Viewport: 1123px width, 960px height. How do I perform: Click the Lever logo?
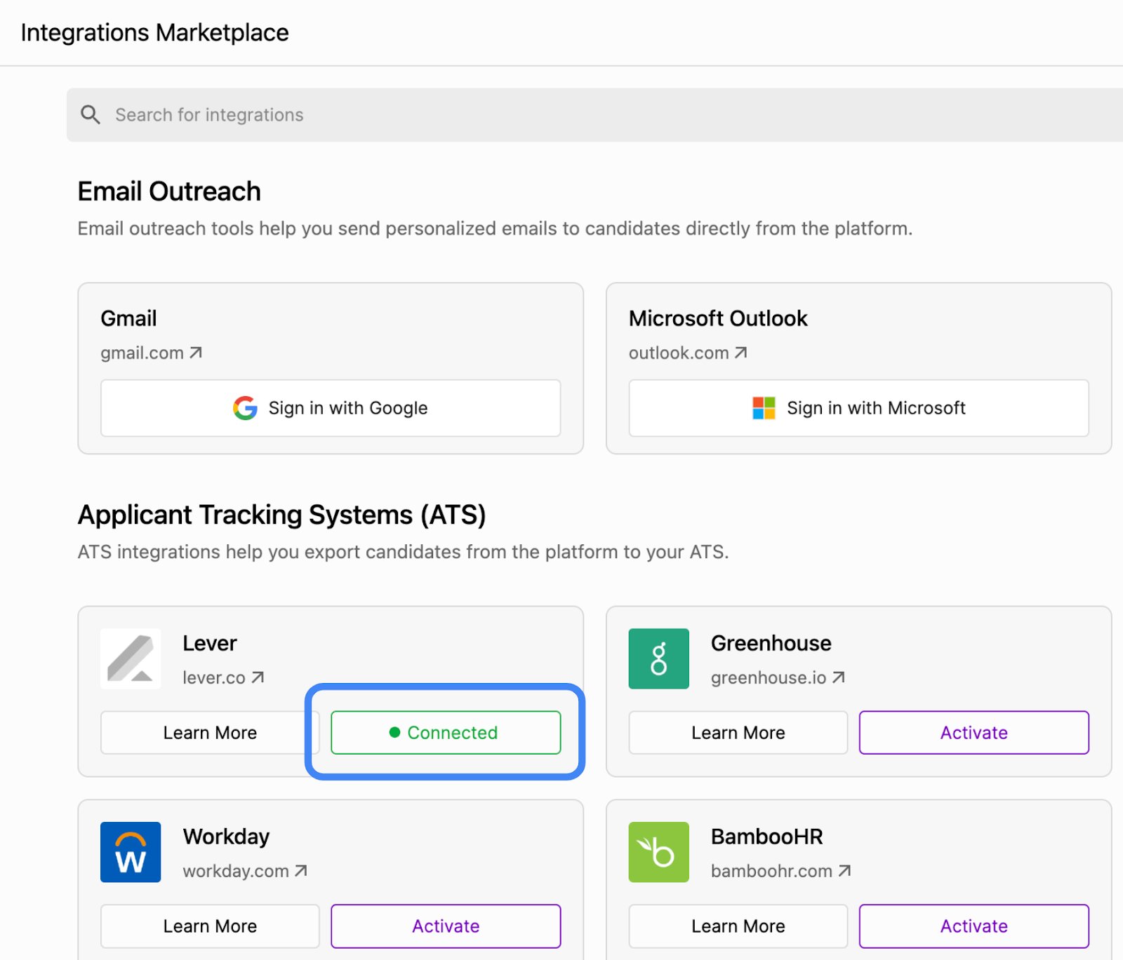131,658
